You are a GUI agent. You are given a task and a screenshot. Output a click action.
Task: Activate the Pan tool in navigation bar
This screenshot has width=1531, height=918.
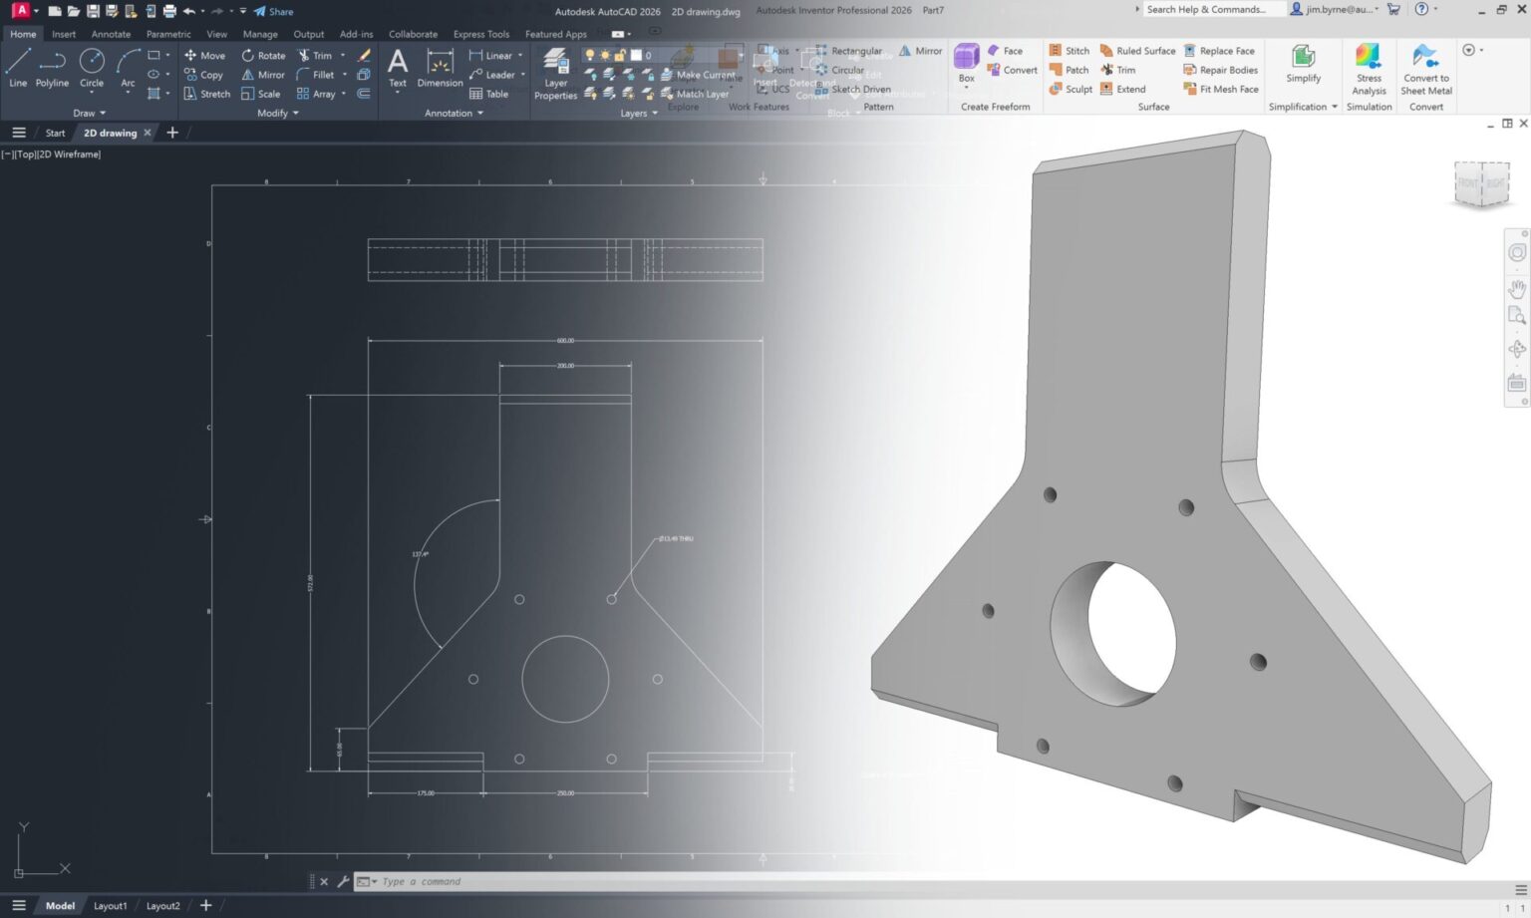[x=1516, y=288]
